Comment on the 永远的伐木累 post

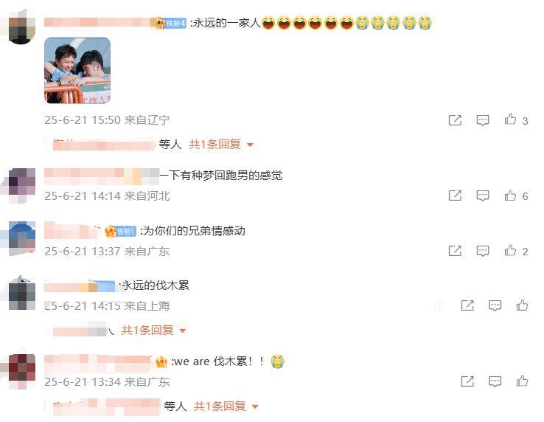[x=495, y=305]
